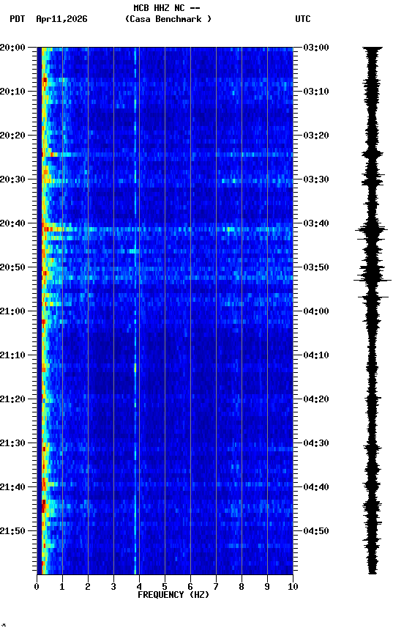Click the UTC time label 03:40

(316, 223)
